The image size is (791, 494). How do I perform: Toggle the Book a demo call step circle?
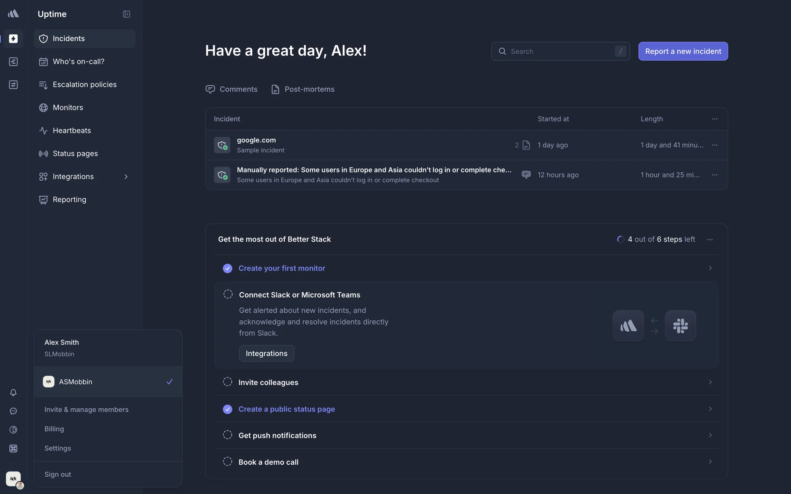[x=227, y=462]
